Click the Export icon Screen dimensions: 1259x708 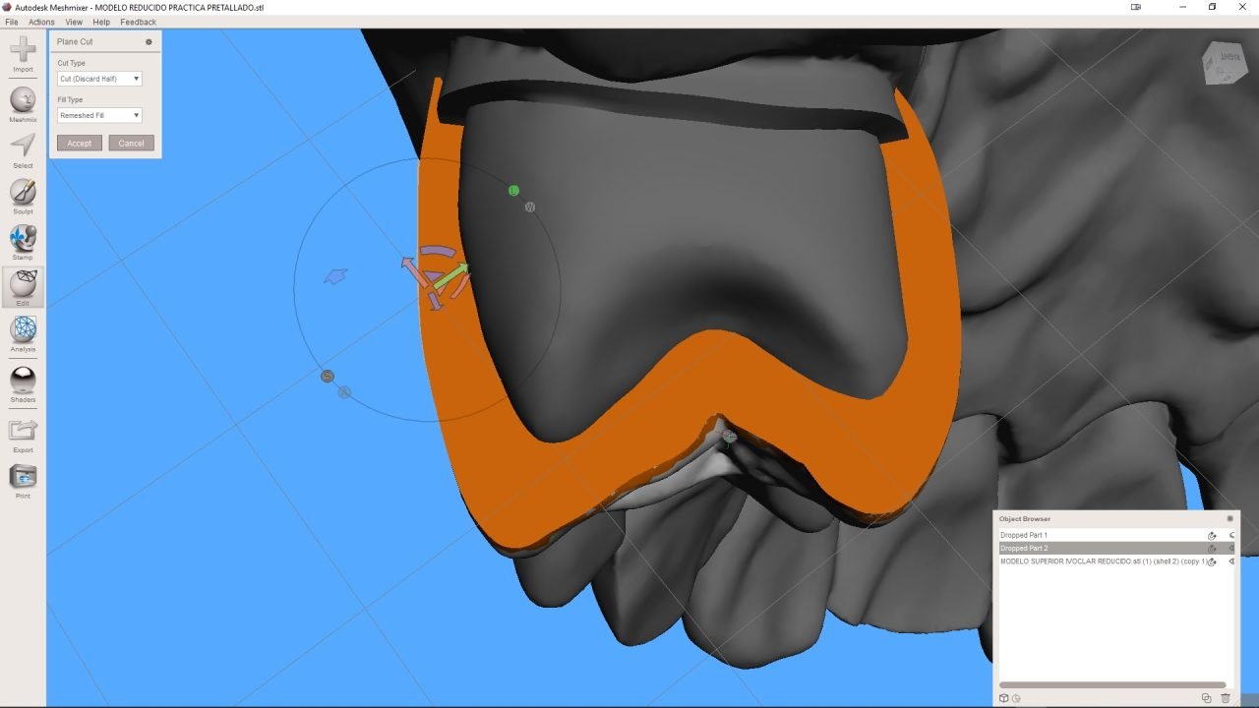click(23, 434)
